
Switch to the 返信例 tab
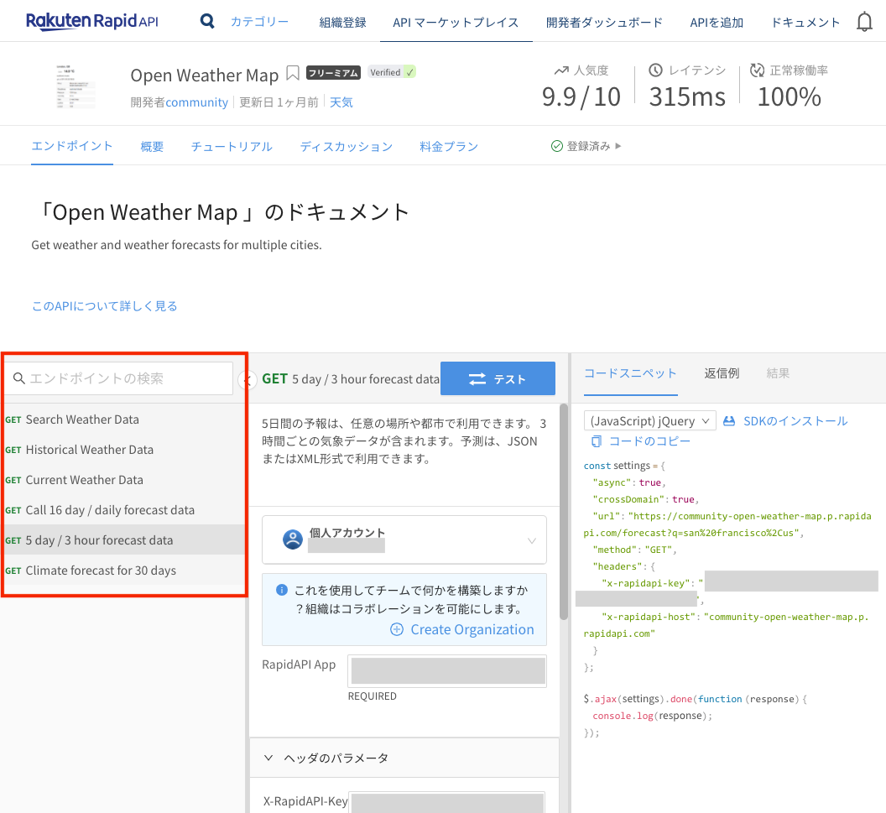click(722, 373)
